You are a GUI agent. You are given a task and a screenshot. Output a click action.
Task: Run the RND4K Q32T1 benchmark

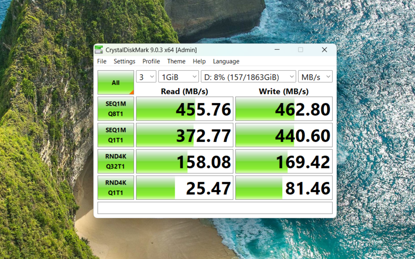(x=116, y=161)
